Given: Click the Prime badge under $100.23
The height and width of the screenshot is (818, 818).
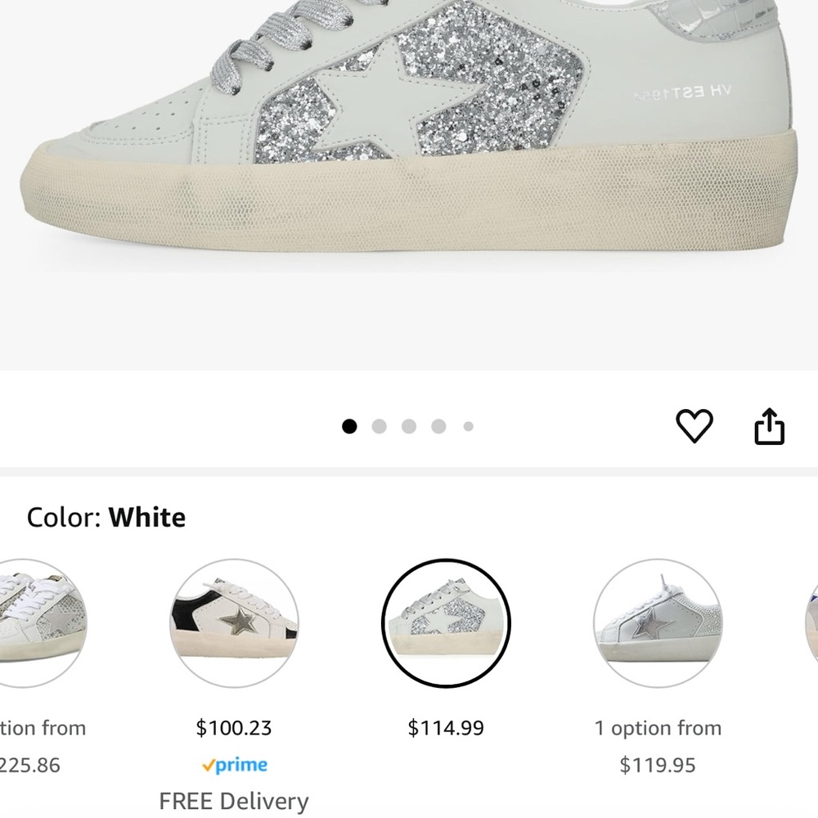Looking at the screenshot, I should click(x=234, y=765).
